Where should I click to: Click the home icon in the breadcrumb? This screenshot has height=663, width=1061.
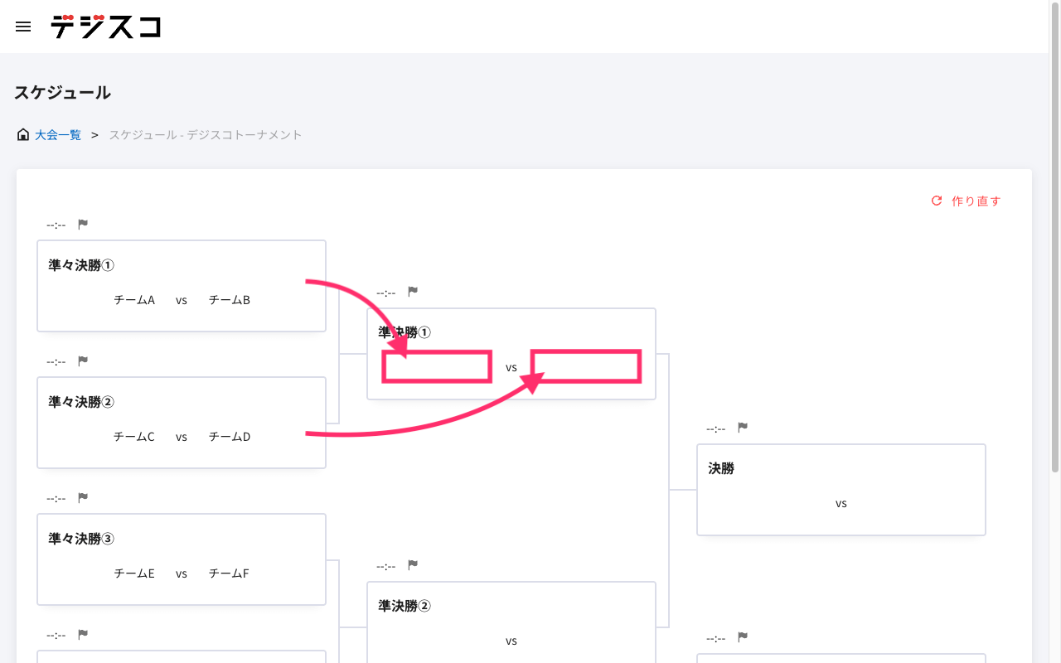22,133
